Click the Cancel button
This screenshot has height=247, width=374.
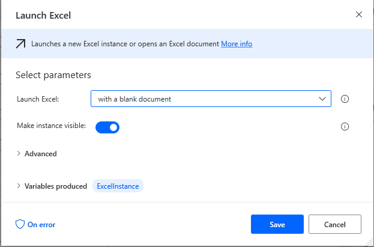335,224
